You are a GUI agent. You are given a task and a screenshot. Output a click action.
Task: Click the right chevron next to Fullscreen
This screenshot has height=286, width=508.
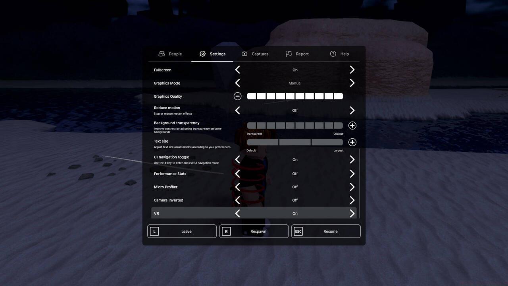point(352,70)
